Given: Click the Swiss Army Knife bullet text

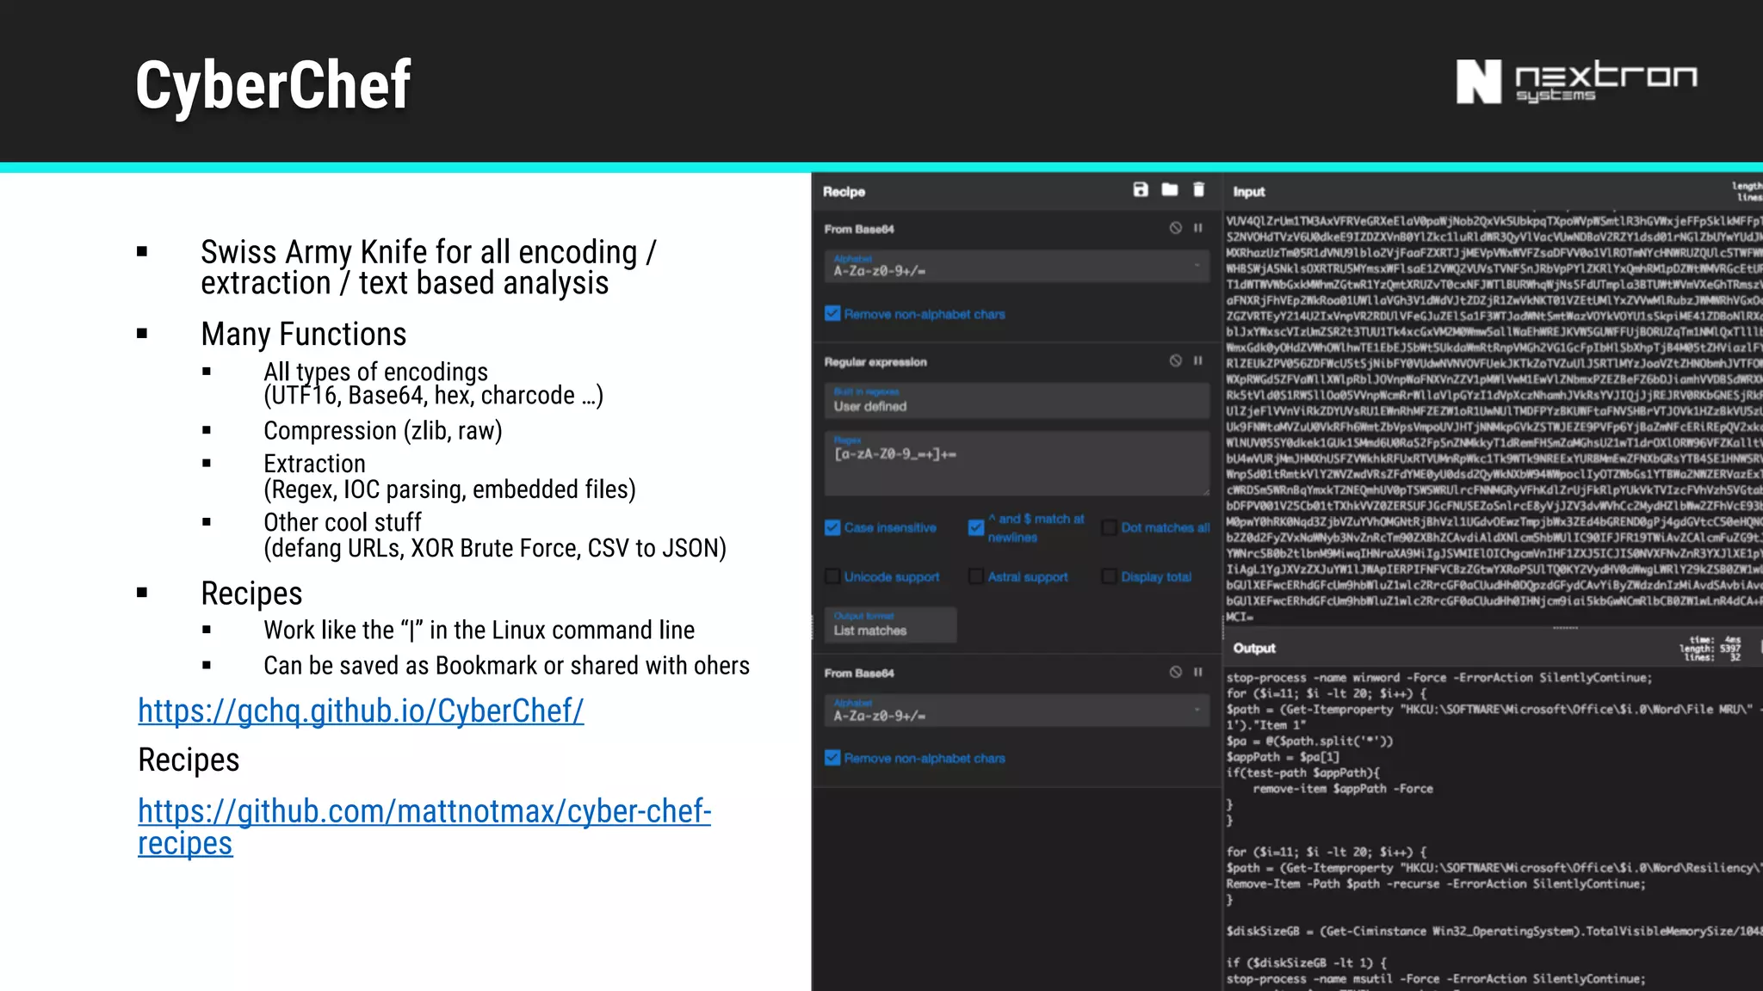Looking at the screenshot, I should click(429, 268).
